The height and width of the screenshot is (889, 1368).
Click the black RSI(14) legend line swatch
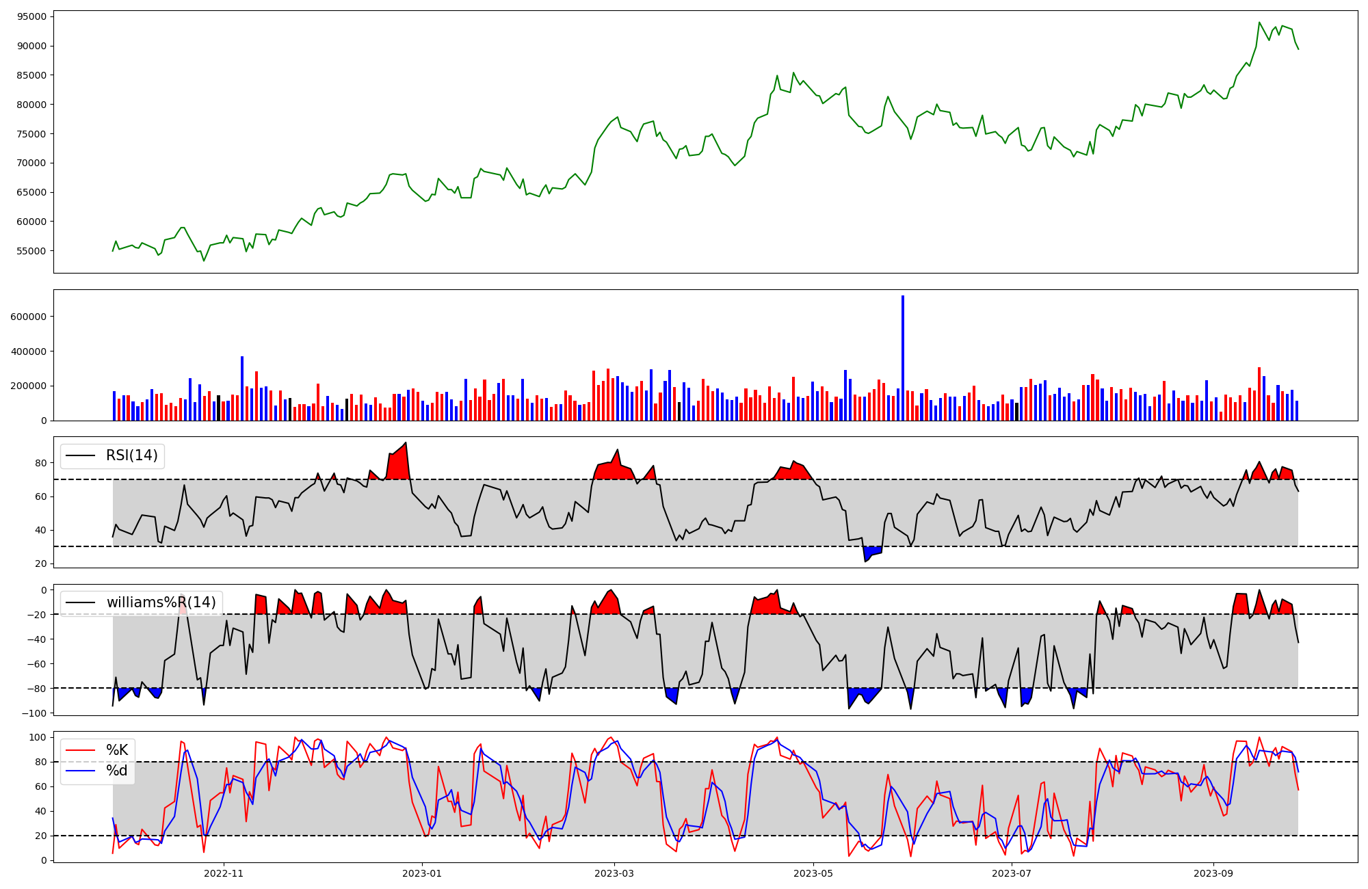(79, 455)
